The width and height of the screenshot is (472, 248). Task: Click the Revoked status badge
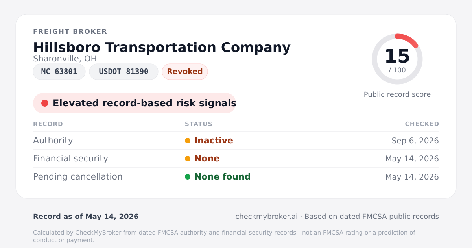(185, 72)
